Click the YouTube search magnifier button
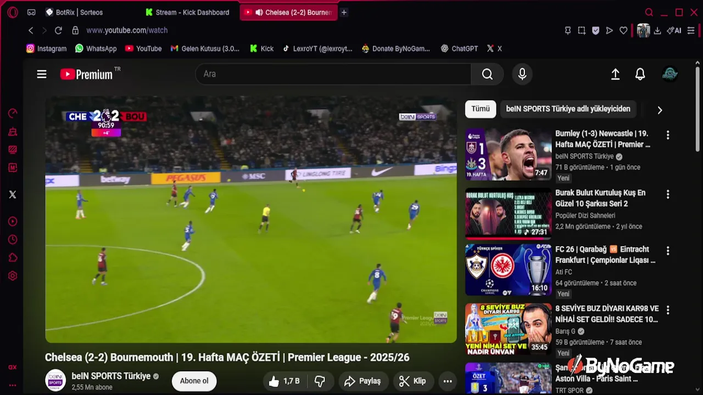Image resolution: width=703 pixels, height=395 pixels. click(x=487, y=74)
